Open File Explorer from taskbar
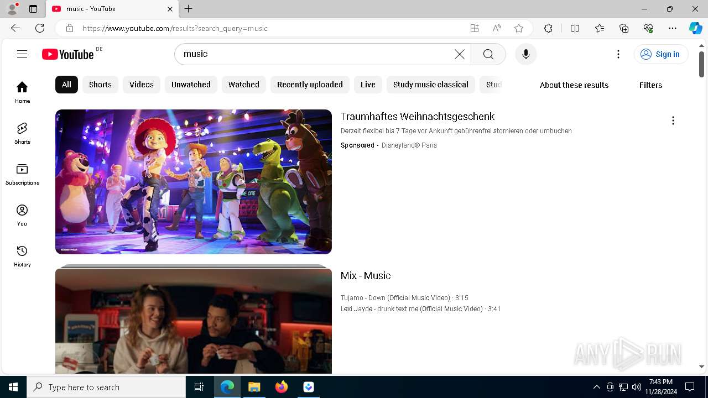This screenshot has height=398, width=708. (254, 387)
